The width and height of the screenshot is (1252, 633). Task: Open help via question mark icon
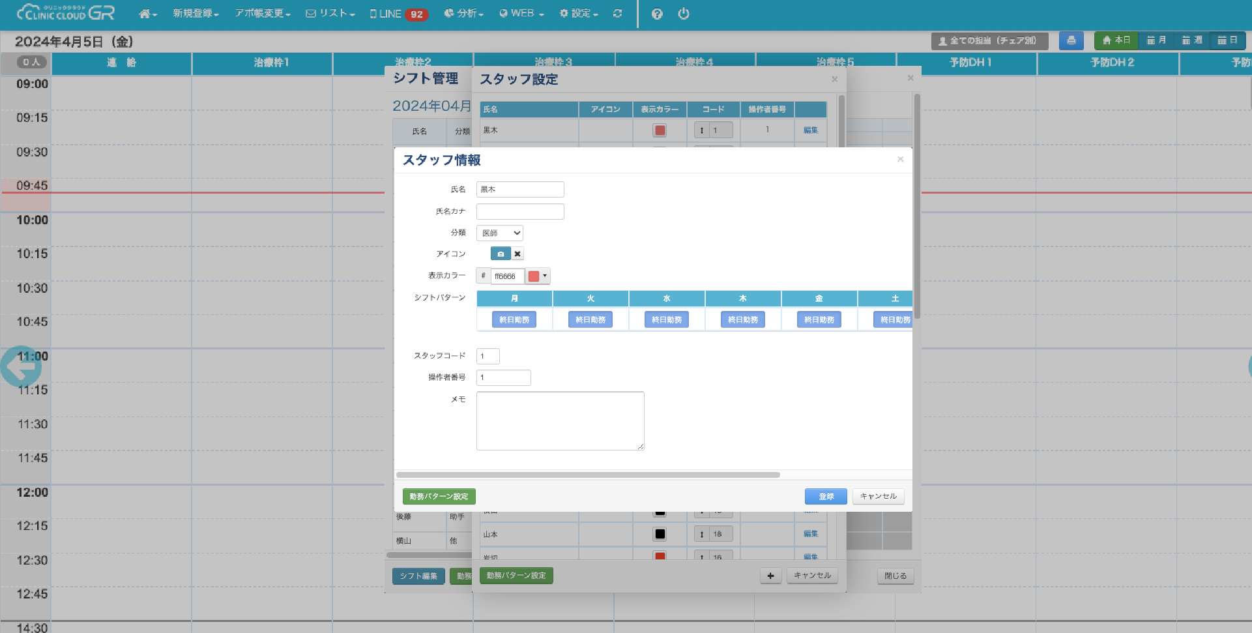[657, 14]
